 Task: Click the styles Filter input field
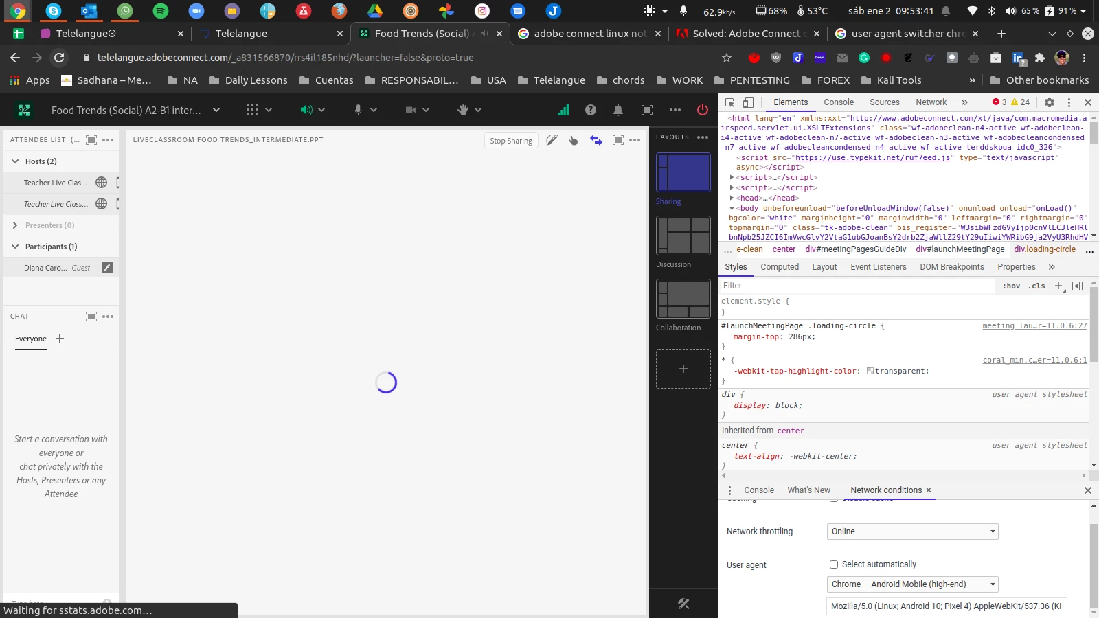857,286
